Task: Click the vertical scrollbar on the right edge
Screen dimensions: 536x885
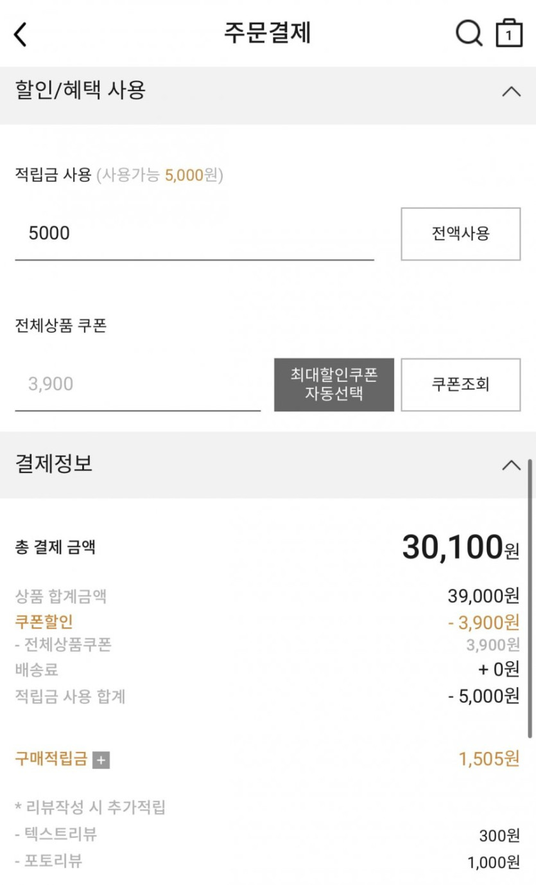Action: (x=530, y=598)
